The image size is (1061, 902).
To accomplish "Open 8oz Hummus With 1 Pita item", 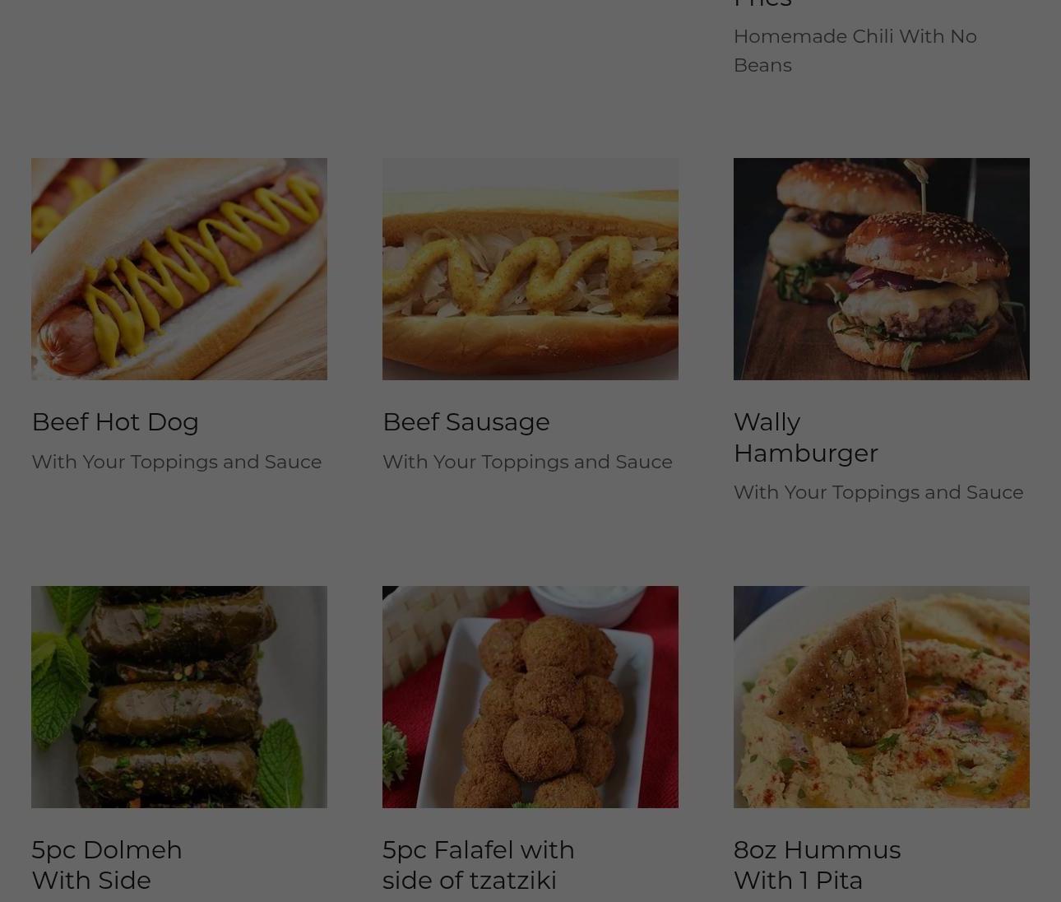I will [817, 865].
